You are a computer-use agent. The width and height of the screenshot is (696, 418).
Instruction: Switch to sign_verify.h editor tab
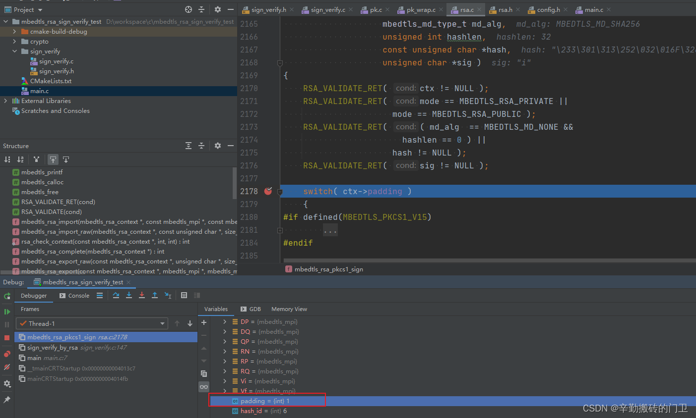click(x=268, y=9)
